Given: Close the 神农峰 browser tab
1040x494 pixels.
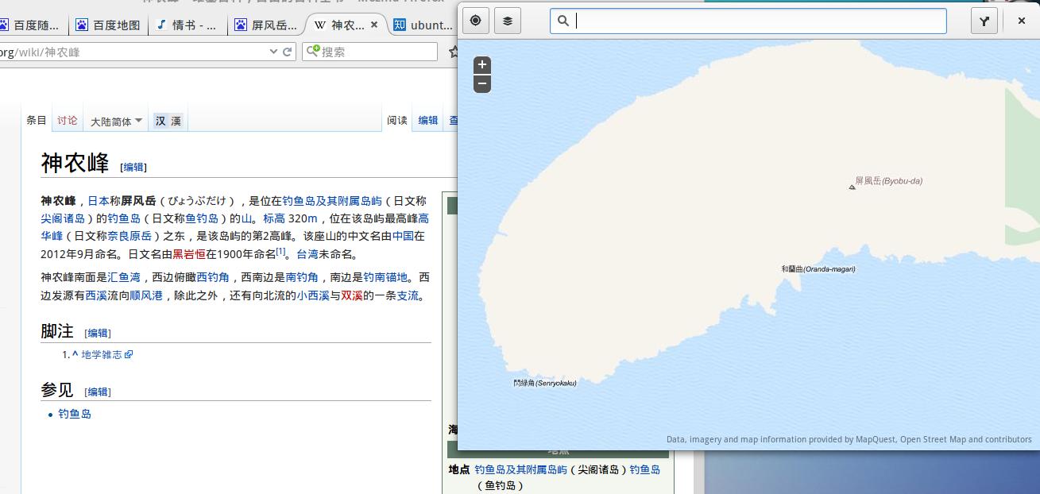Looking at the screenshot, I should pyautogui.click(x=374, y=25).
